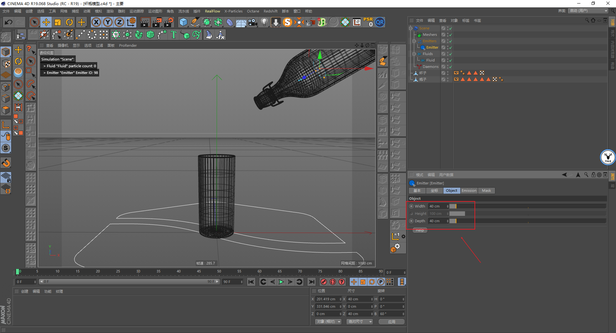Add a Cube primitive object

tap(183, 22)
